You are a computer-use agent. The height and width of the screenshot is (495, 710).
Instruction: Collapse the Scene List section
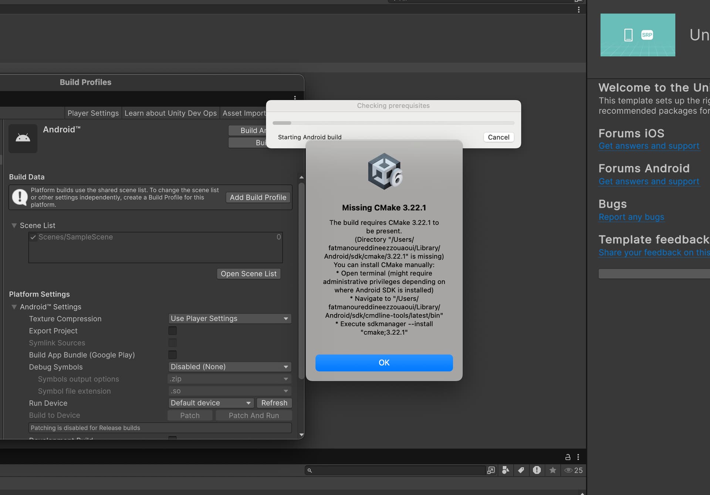click(x=14, y=226)
